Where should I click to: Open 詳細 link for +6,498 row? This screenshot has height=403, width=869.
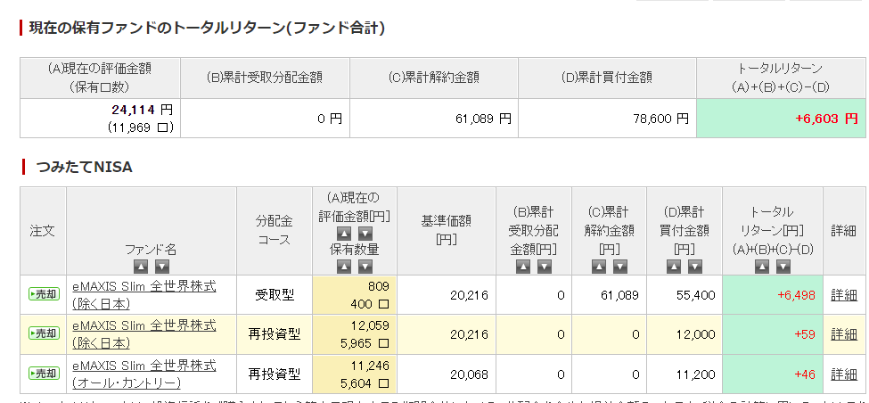point(844,295)
